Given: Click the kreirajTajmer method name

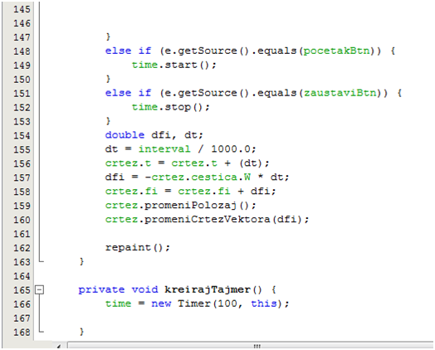Looking at the screenshot, I should coord(208,289).
